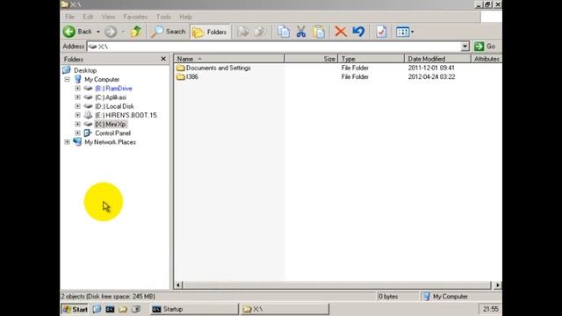Sort by the Size column header
Viewport: 562px width, 316px height.
tap(311, 59)
